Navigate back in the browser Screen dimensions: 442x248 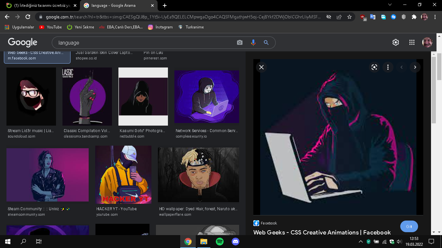point(7,17)
